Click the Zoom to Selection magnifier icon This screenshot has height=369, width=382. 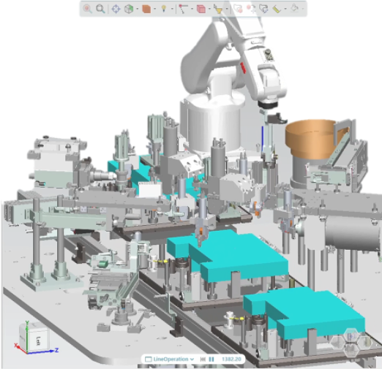pos(87,9)
